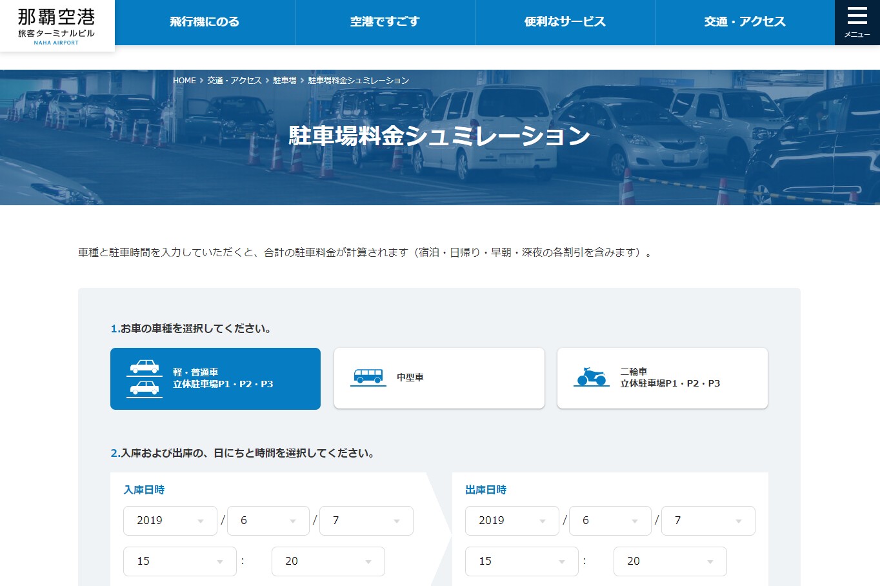Viewport: 880px width, 586px height.
Task: Click the 那覇空港 Naha Airport logo
Action: pos(57,26)
